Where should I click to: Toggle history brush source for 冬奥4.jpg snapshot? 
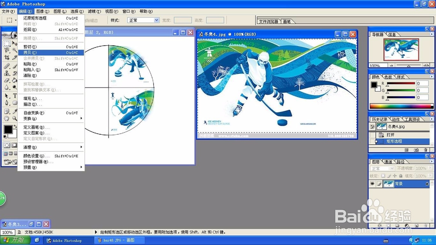click(x=372, y=126)
